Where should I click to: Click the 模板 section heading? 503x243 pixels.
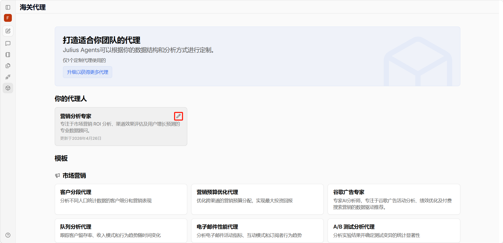coord(61,158)
